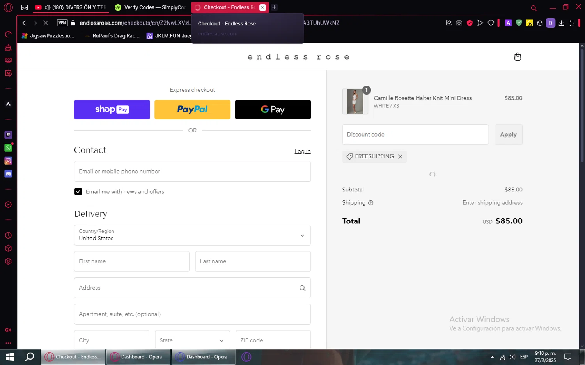Open the shopping bag cart icon
585x365 pixels.
point(518,57)
